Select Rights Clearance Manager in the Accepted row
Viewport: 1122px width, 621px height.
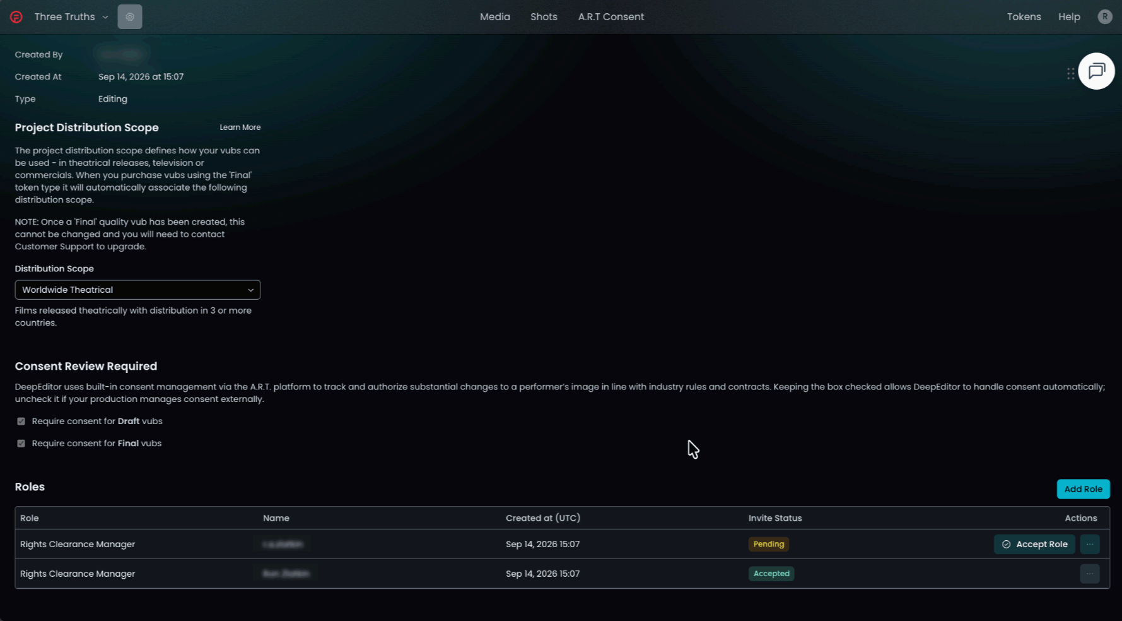[78, 574]
